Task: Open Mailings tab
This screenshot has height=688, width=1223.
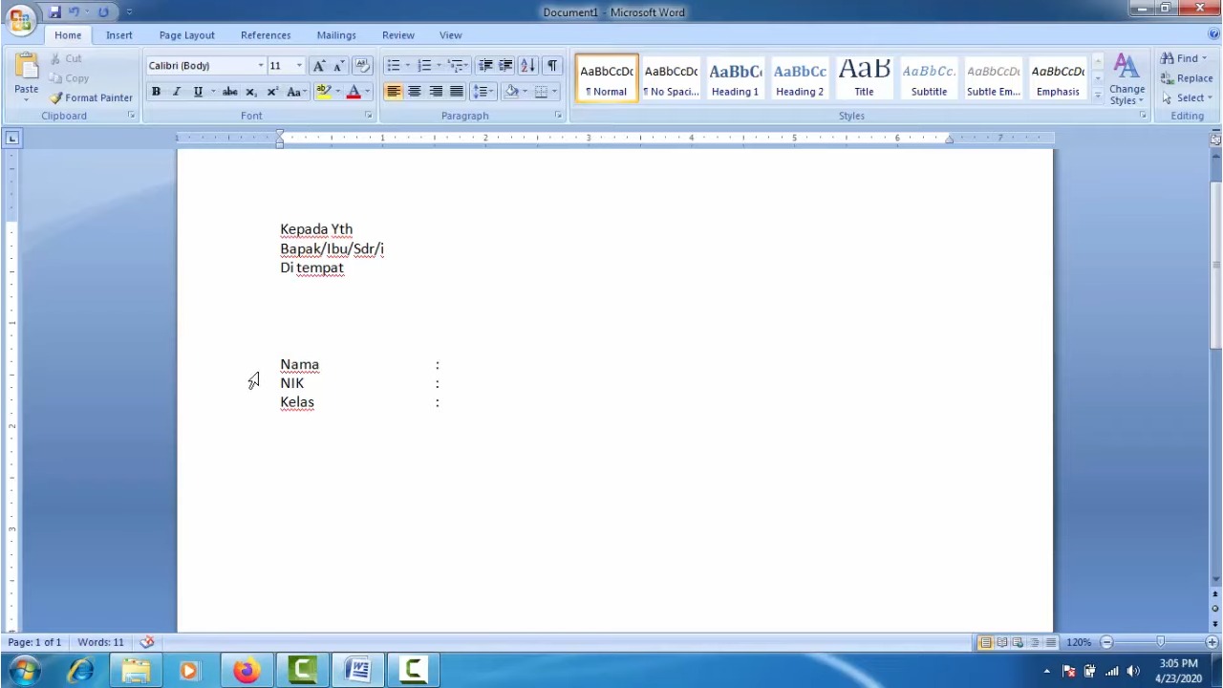Action: coord(336,35)
